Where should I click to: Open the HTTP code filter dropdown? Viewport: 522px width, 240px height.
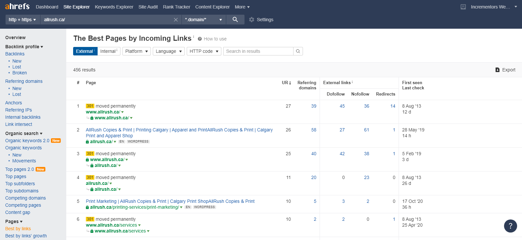point(204,51)
